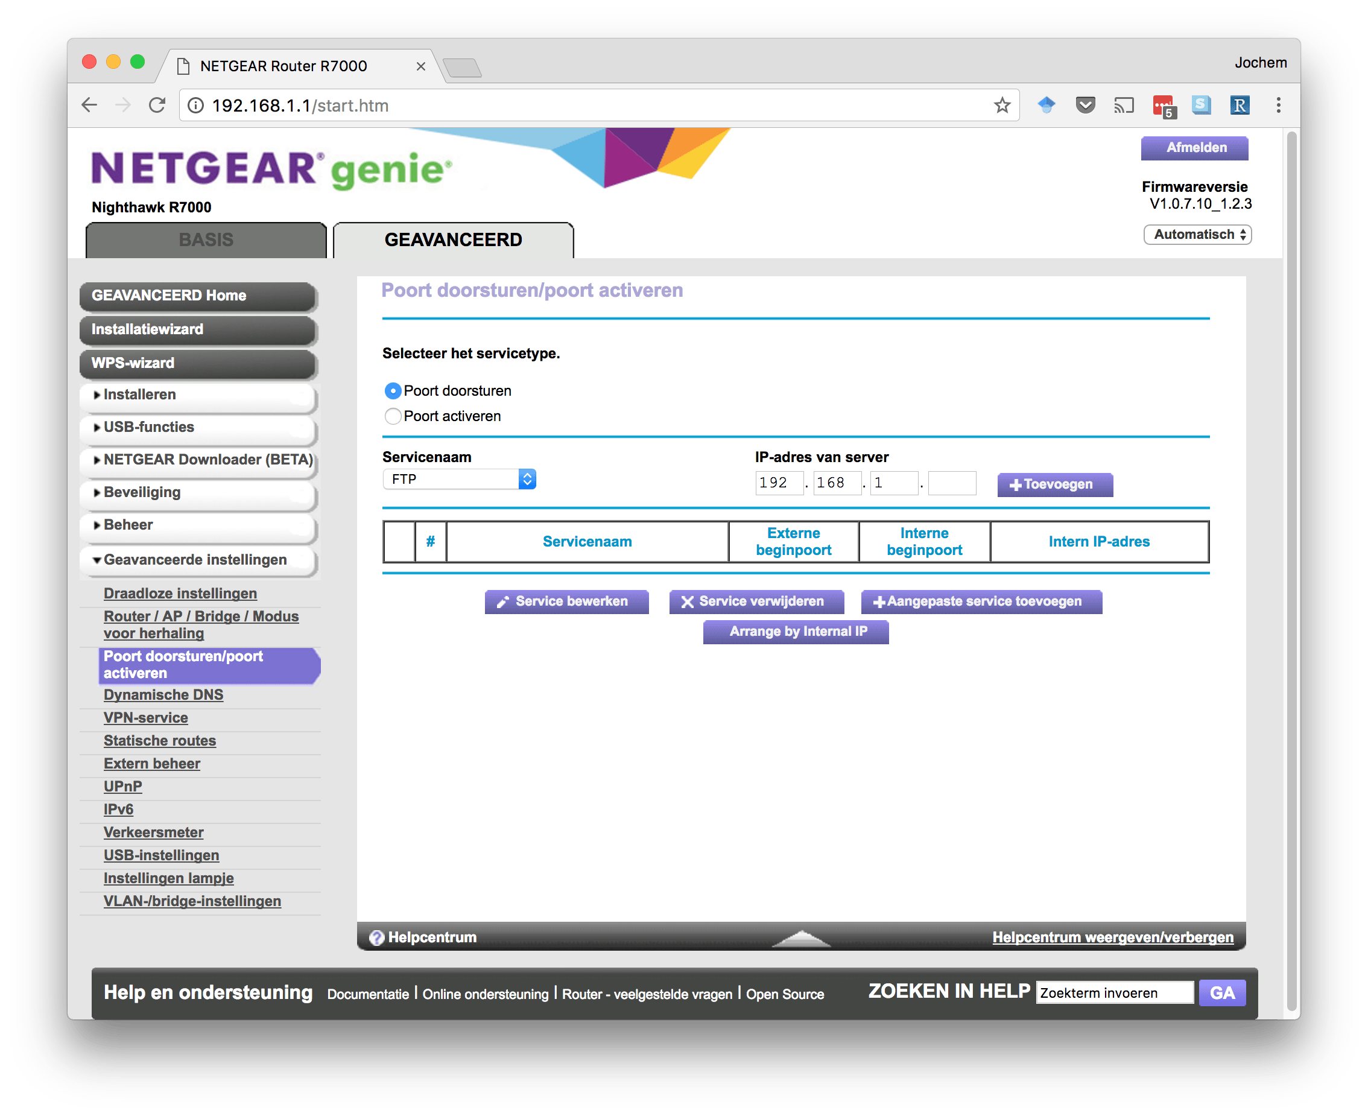
Task: Open the Servicenaam FTP dropdown
Action: (x=459, y=480)
